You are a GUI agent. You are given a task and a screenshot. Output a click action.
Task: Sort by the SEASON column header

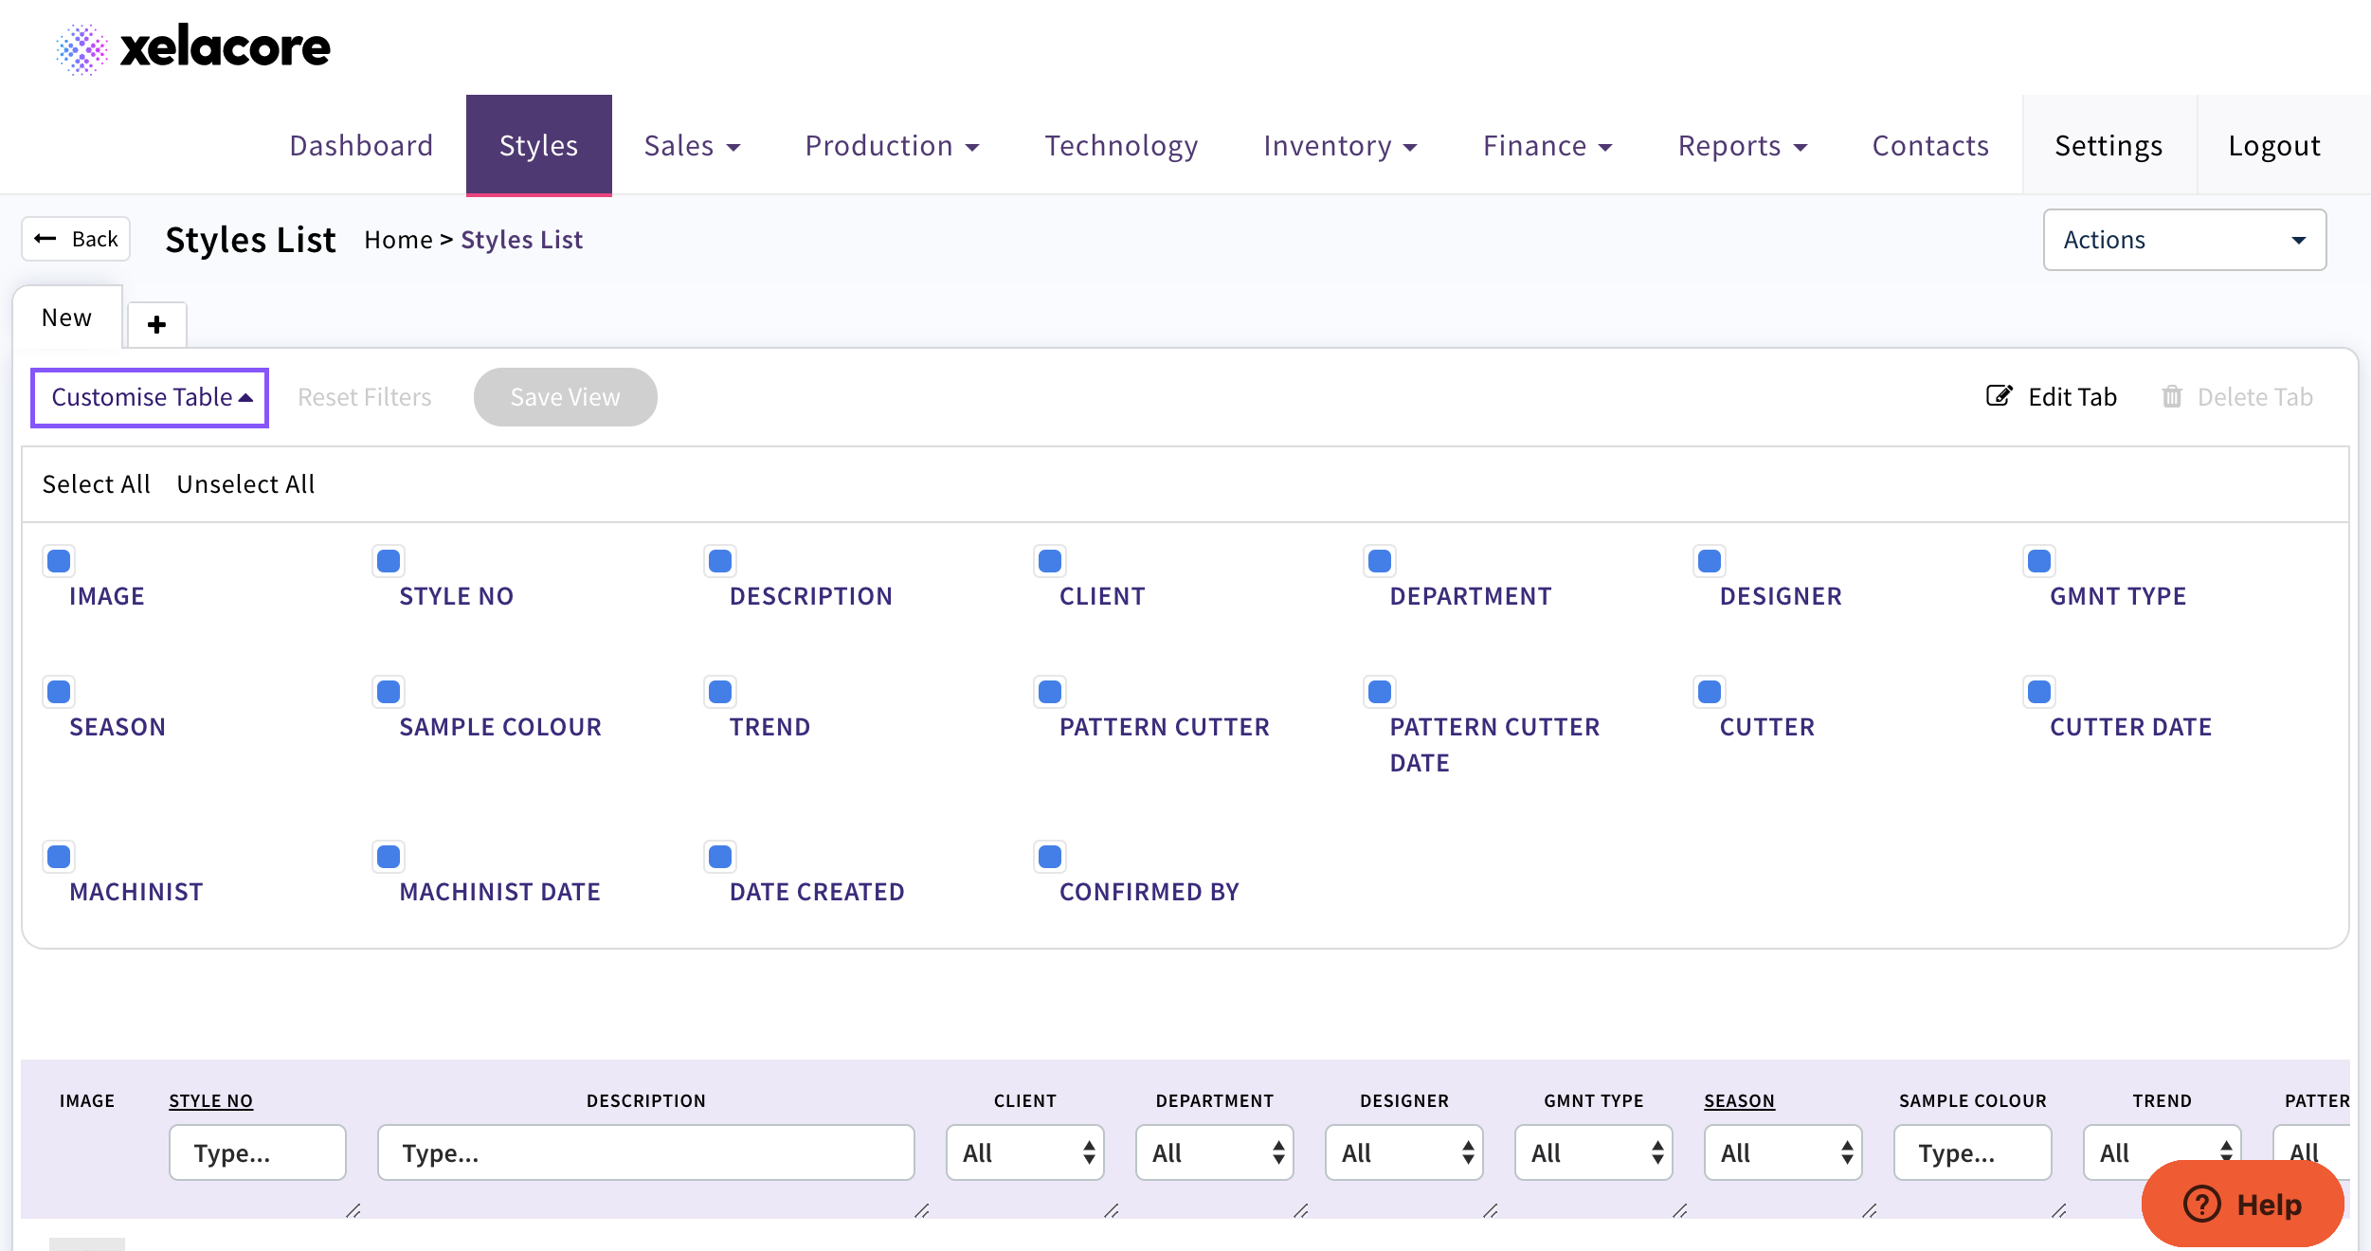(x=1738, y=1100)
